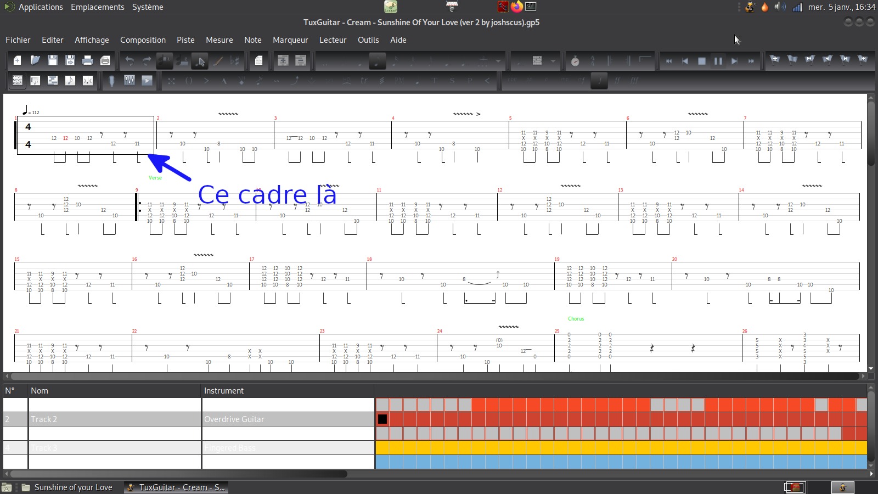Add a measure with the plus icon

click(283, 61)
